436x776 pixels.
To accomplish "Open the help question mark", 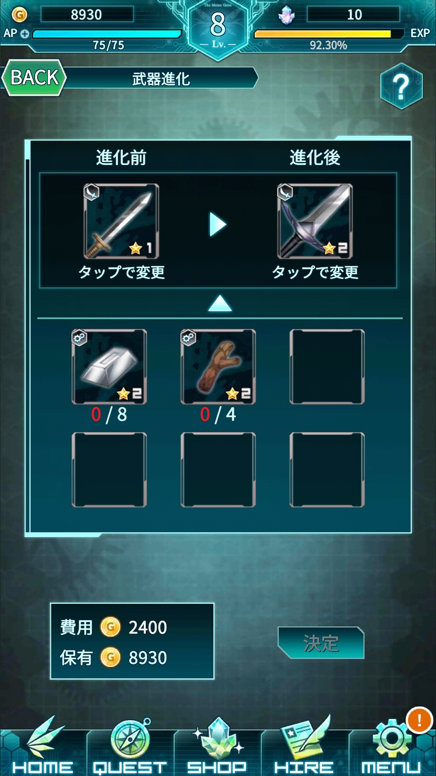I will tap(401, 87).
